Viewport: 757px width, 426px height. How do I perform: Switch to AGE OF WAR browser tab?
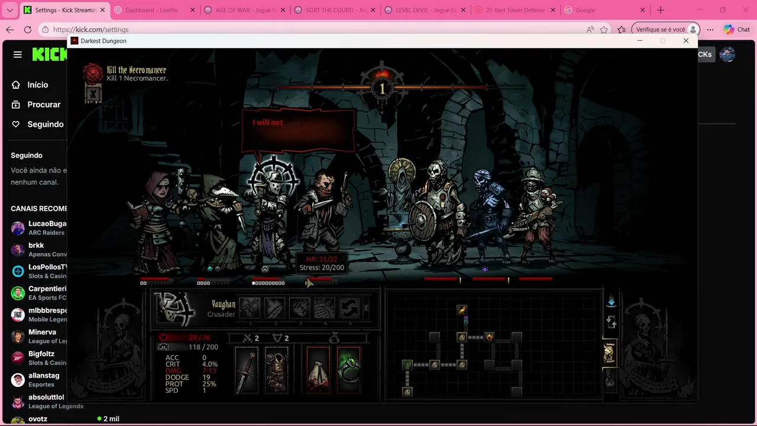pyautogui.click(x=244, y=10)
